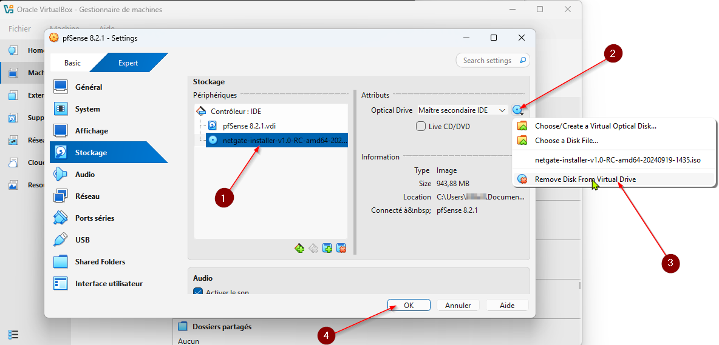Open the Shared Folders section
Image resolution: width=719 pixels, height=345 pixels.
click(x=100, y=262)
